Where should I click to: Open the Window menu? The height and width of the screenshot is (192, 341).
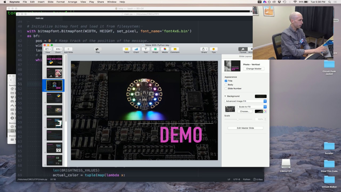[112, 2]
